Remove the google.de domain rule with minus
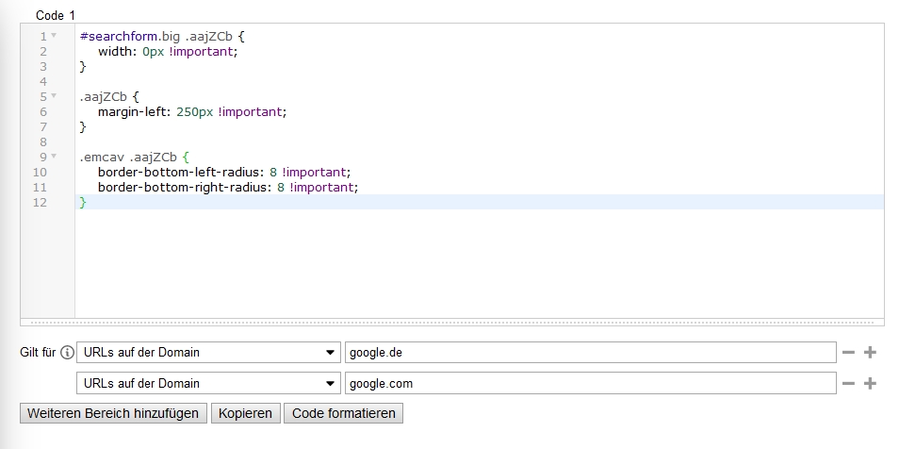The width and height of the screenshot is (899, 449). coord(848,353)
